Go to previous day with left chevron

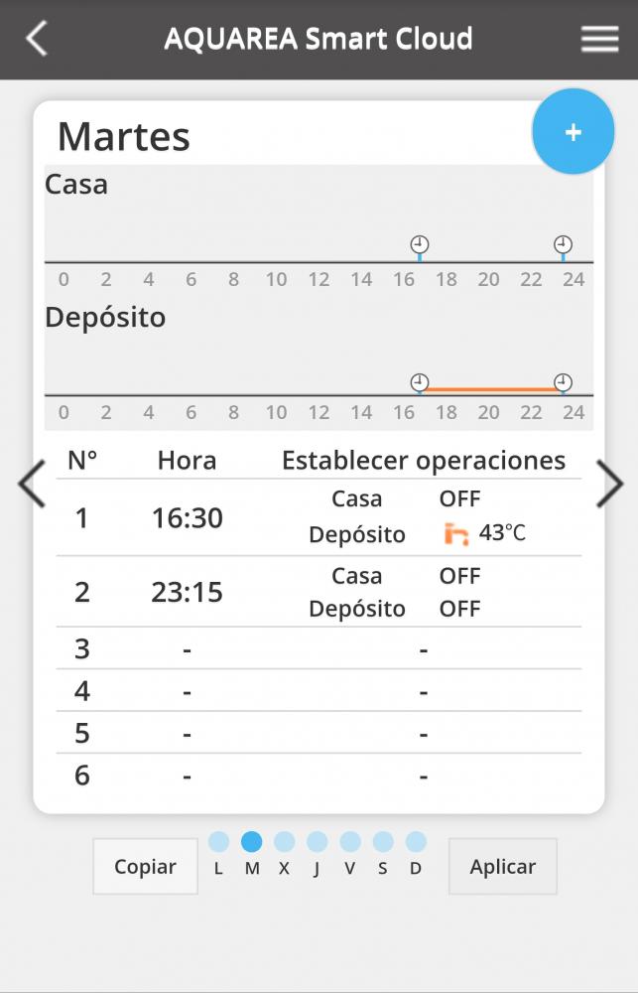(x=31, y=484)
